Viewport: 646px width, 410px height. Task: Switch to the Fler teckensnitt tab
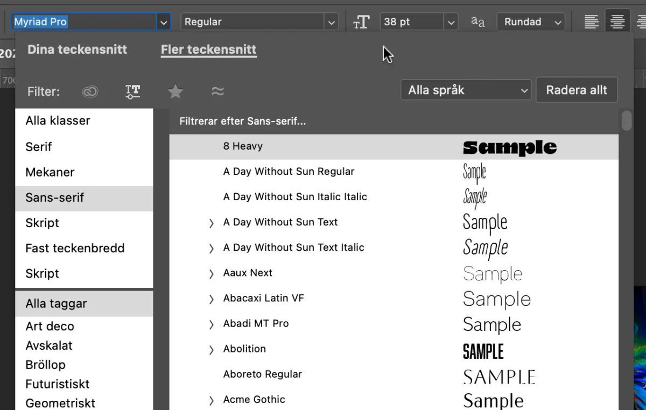[x=209, y=50]
